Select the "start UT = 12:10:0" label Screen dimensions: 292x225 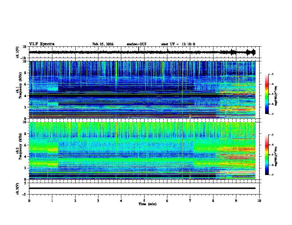[178, 44]
